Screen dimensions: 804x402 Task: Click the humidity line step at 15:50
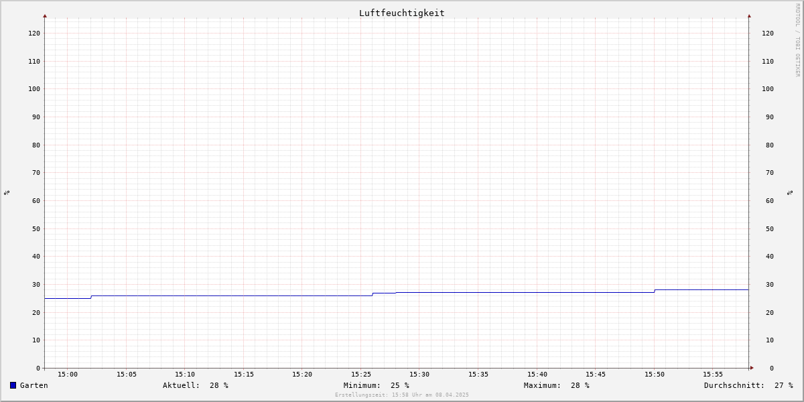[655, 291]
